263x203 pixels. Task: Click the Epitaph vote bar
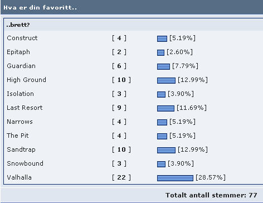160,52
